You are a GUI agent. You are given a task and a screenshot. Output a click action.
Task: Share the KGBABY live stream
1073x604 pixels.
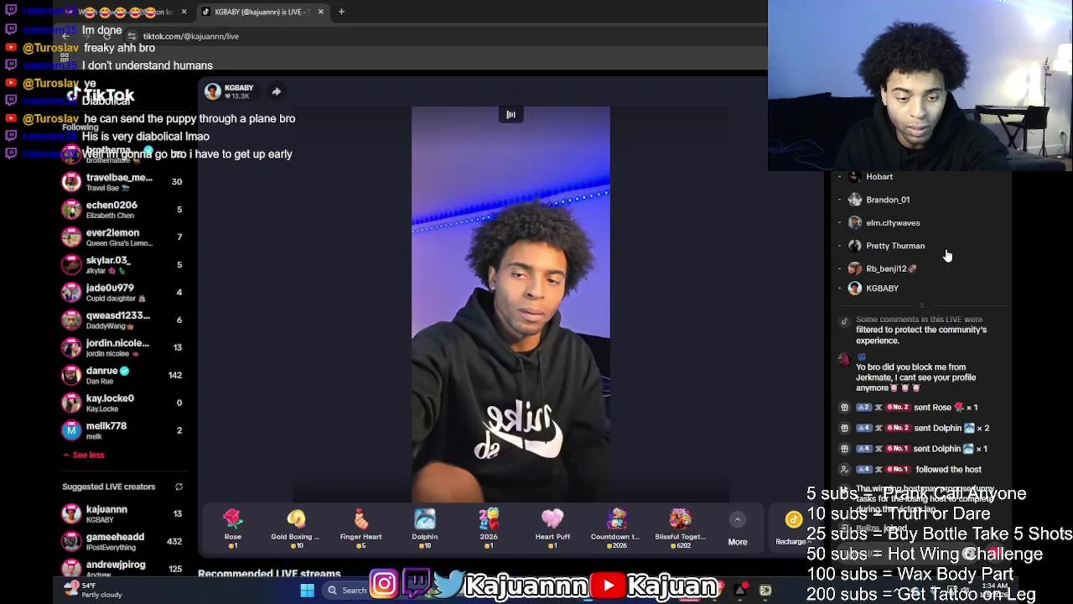tap(276, 91)
